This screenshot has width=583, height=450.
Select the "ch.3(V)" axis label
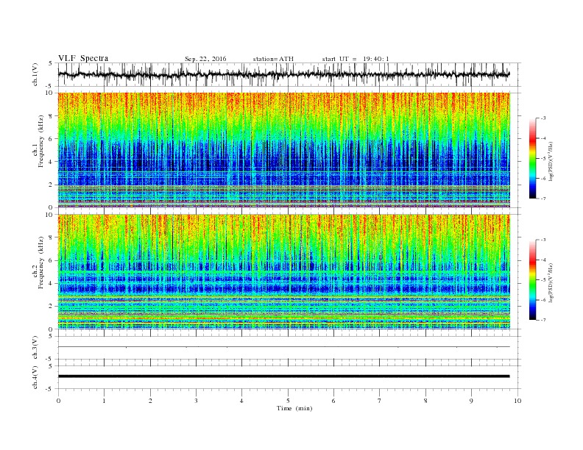tap(35, 348)
